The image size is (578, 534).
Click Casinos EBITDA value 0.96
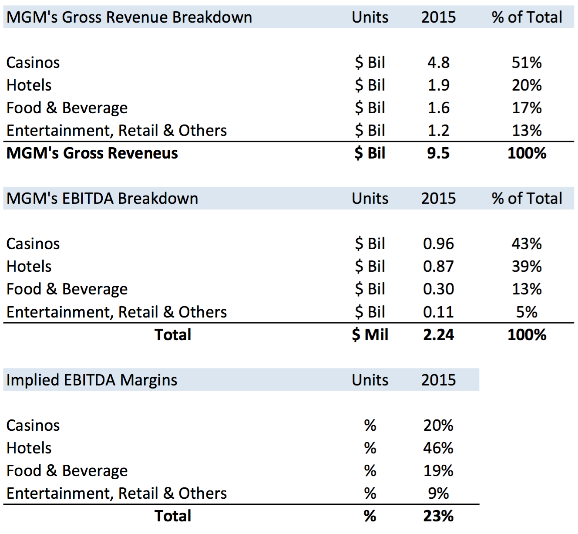[438, 244]
